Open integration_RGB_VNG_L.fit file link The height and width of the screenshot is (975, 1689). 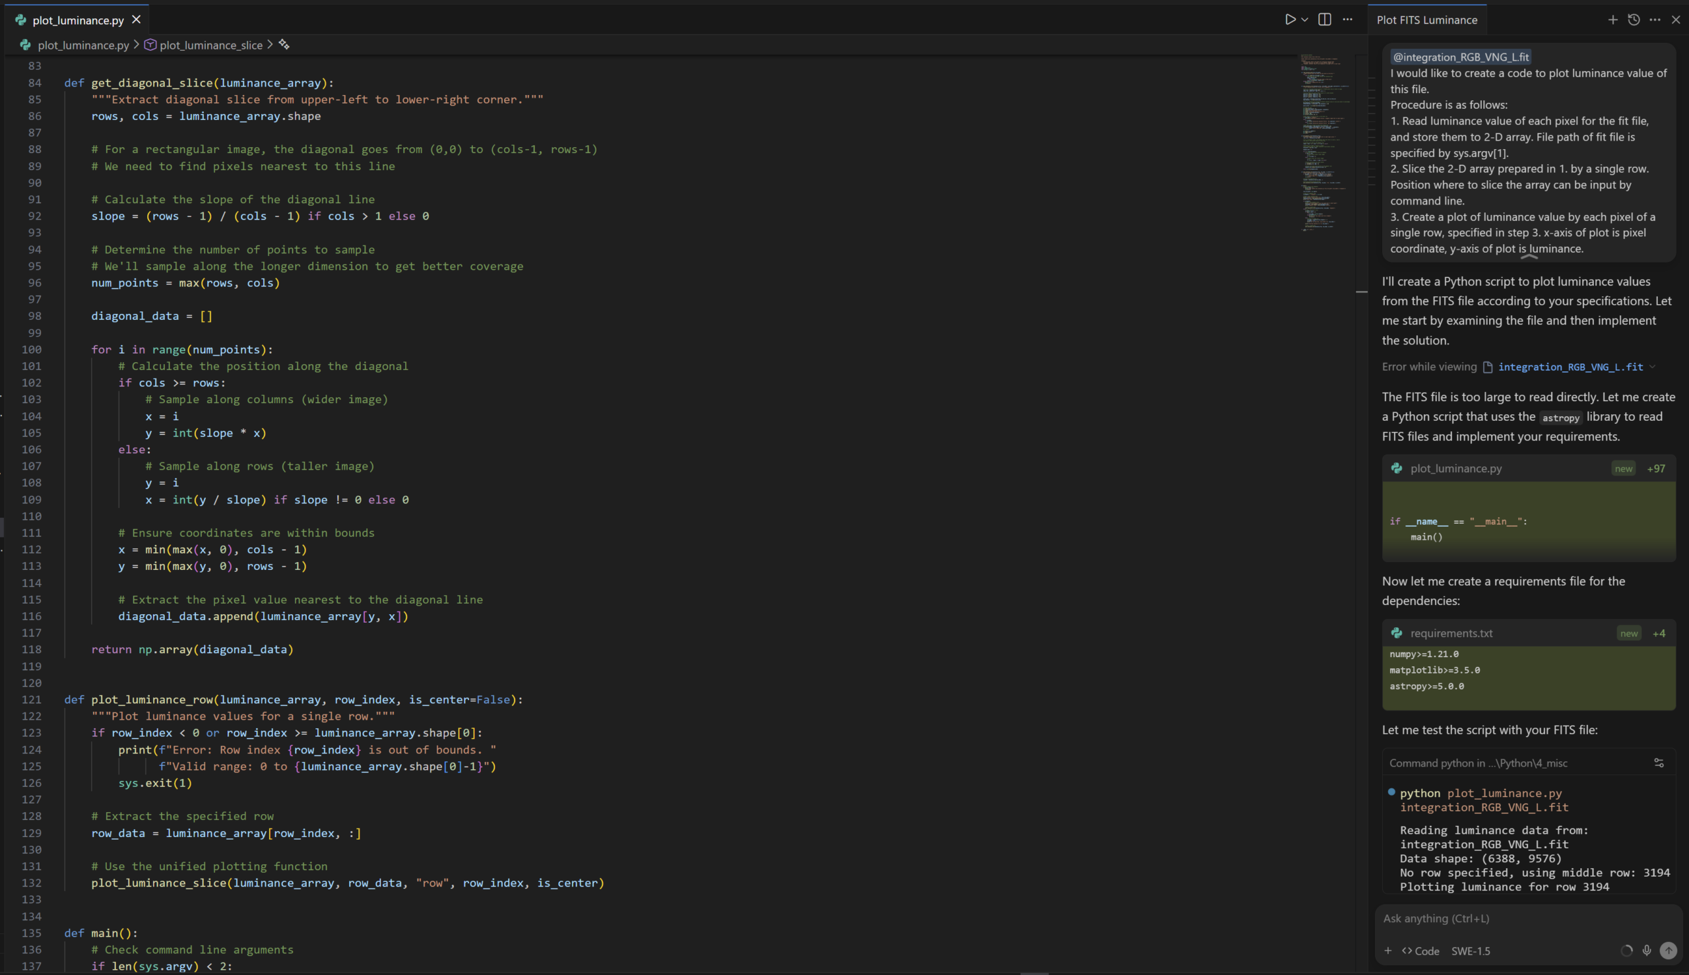coord(1570,366)
